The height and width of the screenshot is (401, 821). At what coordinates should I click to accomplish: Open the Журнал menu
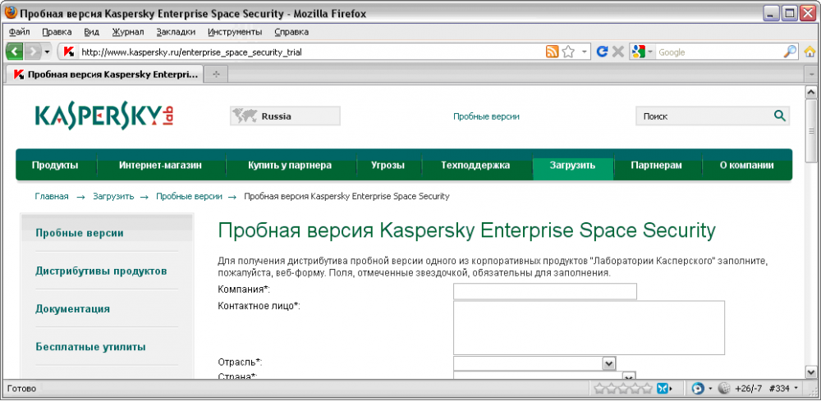coord(128,31)
